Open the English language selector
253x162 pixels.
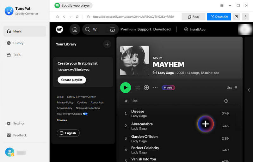point(68,133)
